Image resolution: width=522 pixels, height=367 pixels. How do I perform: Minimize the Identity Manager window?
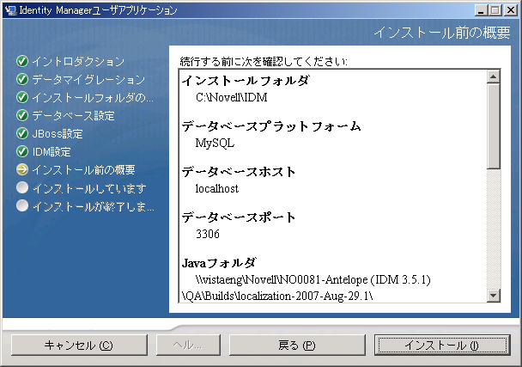coord(481,10)
